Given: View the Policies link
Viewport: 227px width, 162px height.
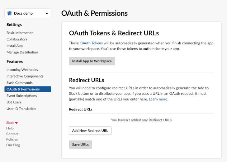Looking at the screenshot, I should [x=12, y=139].
